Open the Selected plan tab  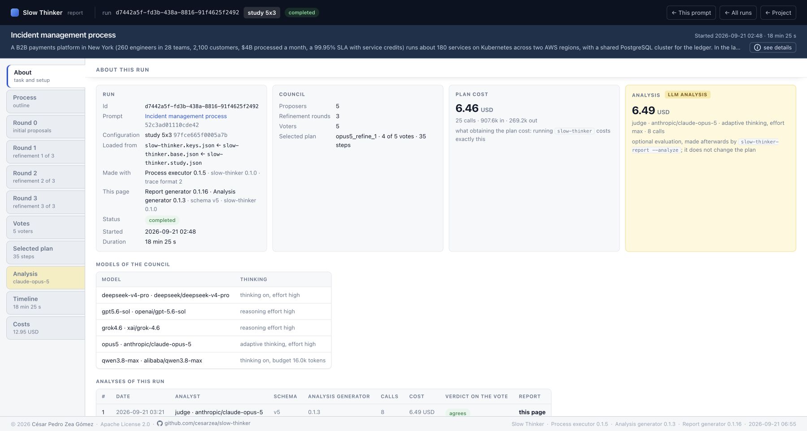(46, 252)
